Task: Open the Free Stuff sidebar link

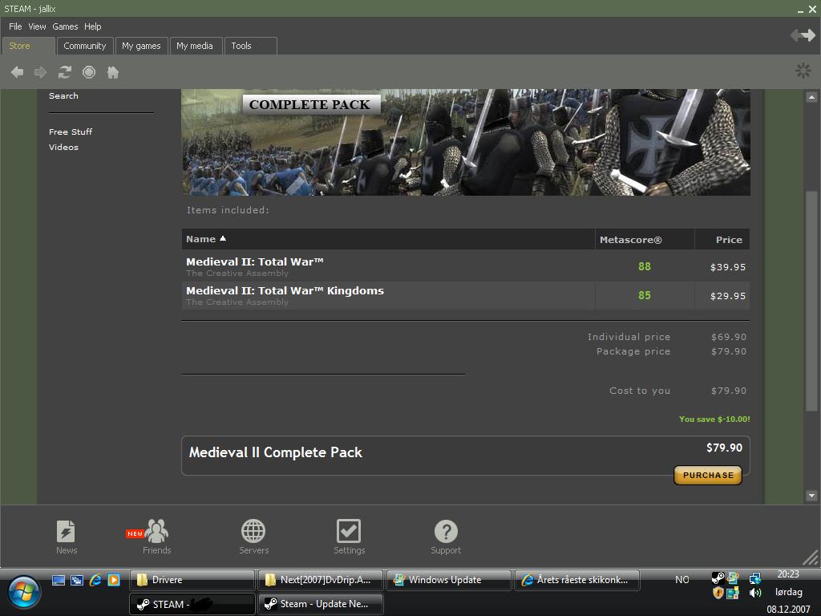Action: (71, 132)
